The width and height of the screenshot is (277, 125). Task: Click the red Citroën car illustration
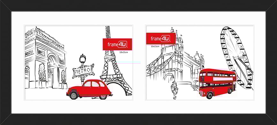click(89, 89)
